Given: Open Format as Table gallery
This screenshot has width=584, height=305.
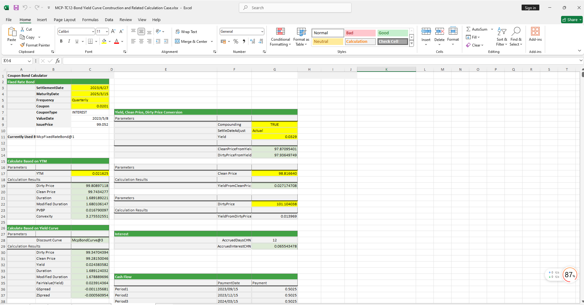Looking at the screenshot, I should (x=301, y=37).
